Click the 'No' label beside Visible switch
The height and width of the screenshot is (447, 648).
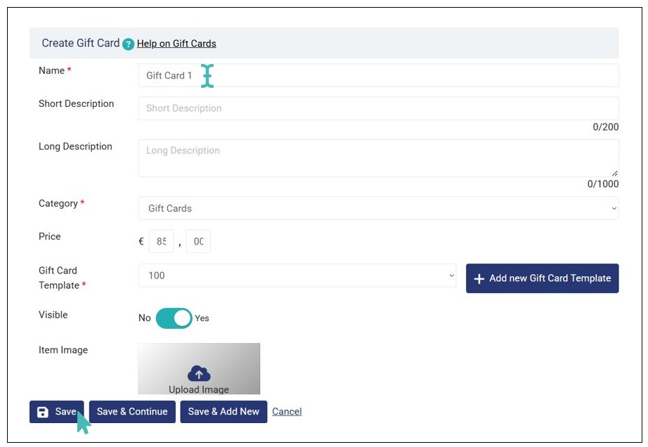tap(145, 318)
